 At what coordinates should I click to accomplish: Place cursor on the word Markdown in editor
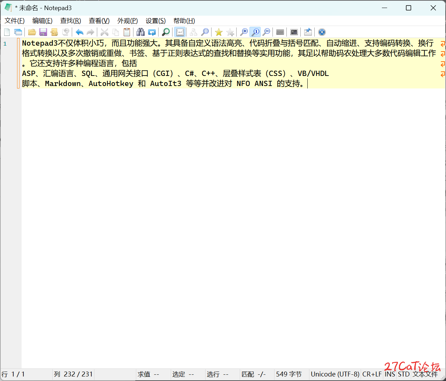63,84
